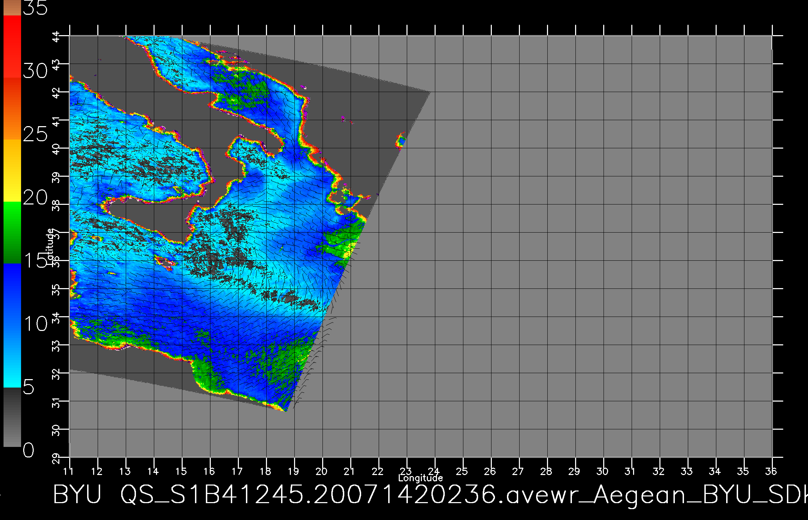Click rotated latitude tick label 30 on left axis
The width and height of the screenshot is (808, 520).
click(x=56, y=430)
